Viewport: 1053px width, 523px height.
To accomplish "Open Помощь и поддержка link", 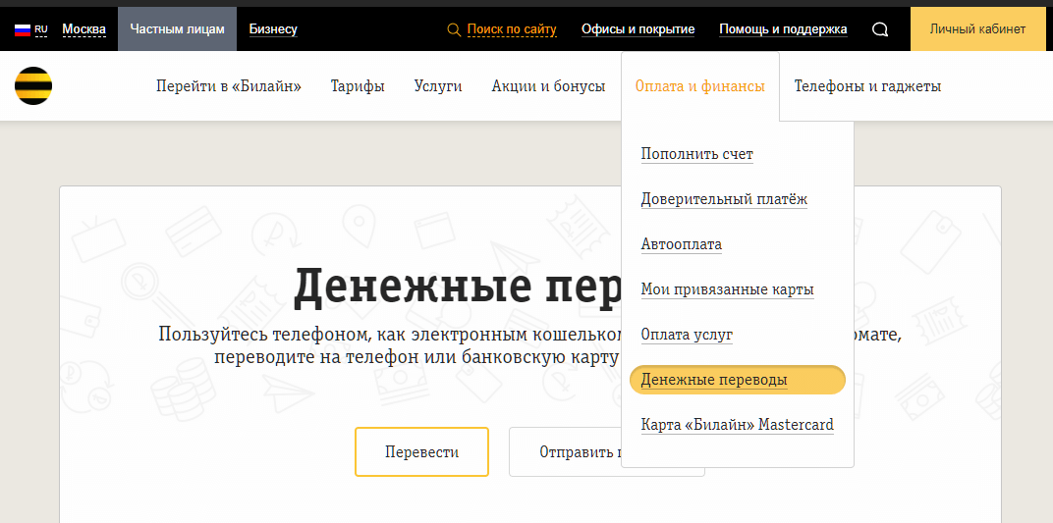I will click(783, 29).
